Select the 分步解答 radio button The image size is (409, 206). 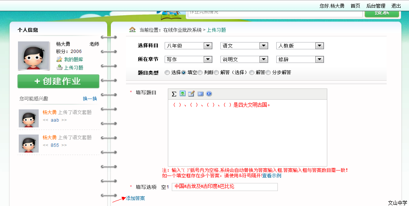[x=268, y=73]
